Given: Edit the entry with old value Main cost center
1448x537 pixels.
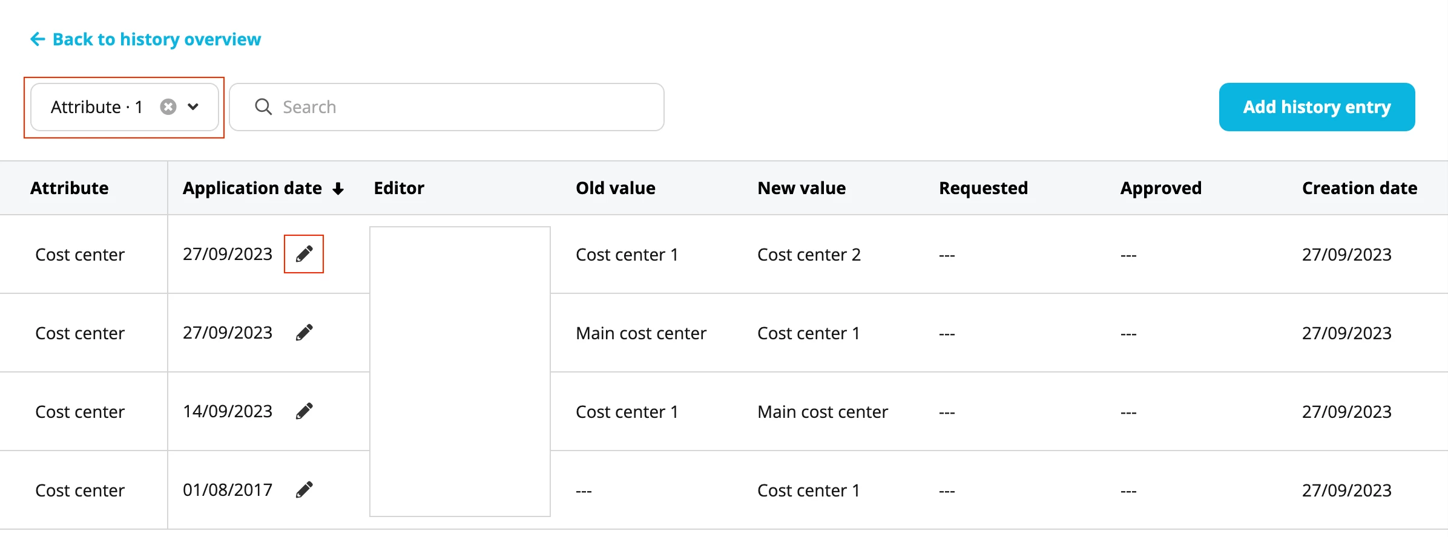Looking at the screenshot, I should click(x=304, y=333).
